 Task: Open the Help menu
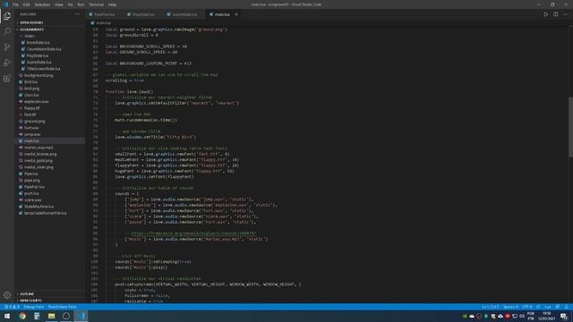(x=112, y=4)
